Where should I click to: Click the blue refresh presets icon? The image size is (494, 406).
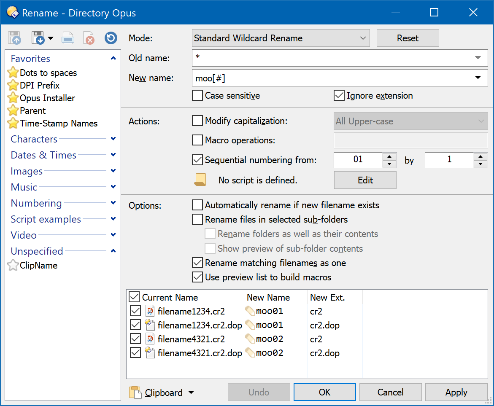pos(111,38)
